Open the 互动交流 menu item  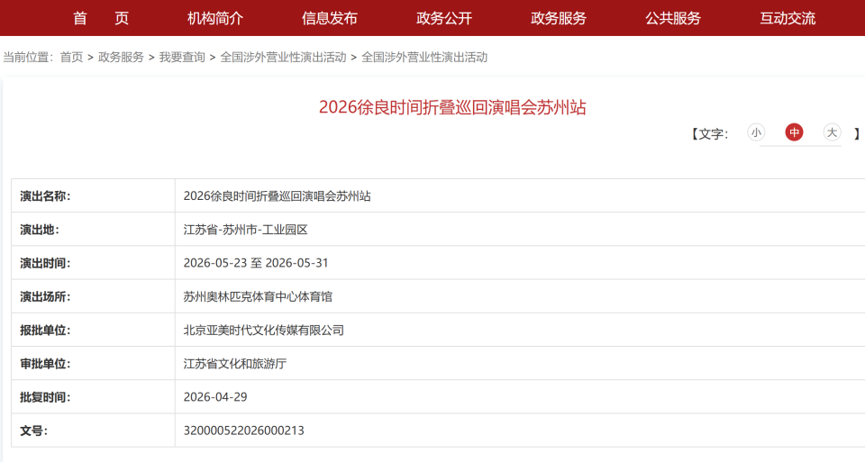[x=788, y=19]
